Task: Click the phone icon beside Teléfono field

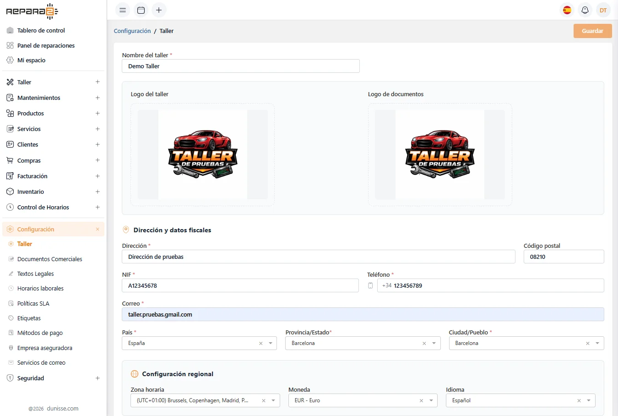Action: [370, 285]
